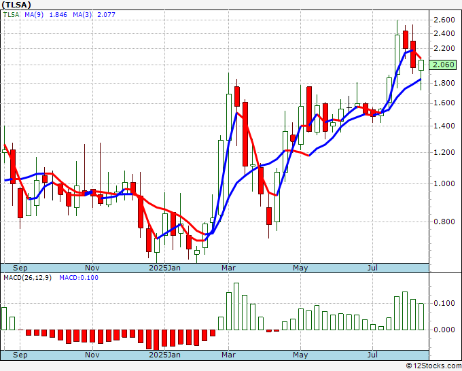Viewport: 462px width, 371px height.
Task: Click May on the MACD time axis
Action: (x=300, y=355)
